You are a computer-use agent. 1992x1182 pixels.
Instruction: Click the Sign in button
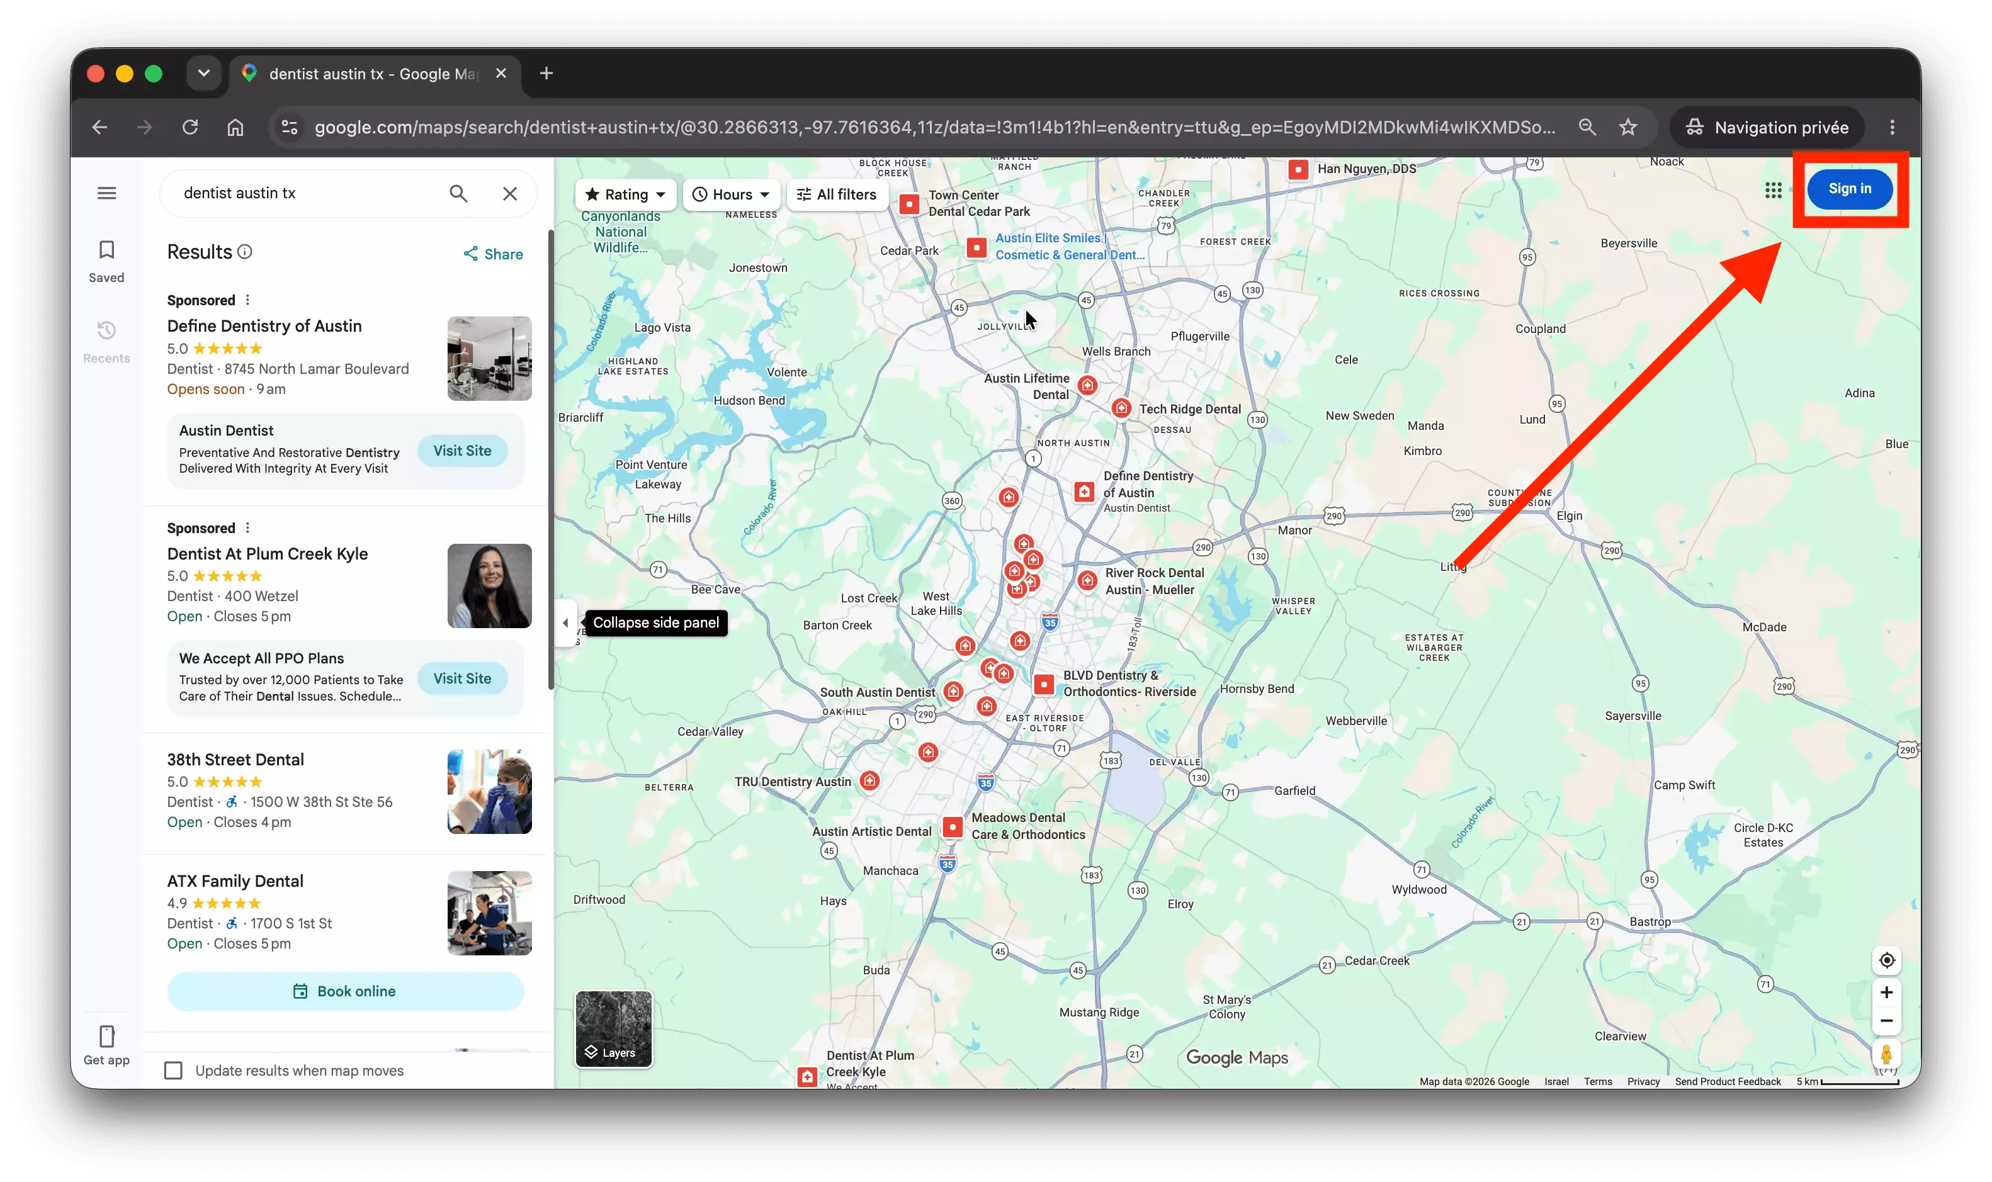(1848, 189)
